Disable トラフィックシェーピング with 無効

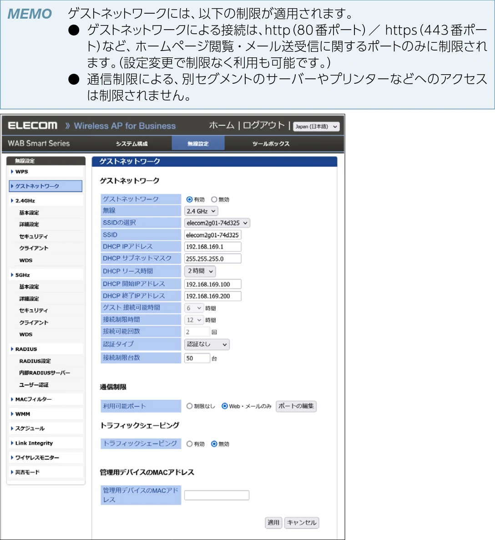(214, 444)
